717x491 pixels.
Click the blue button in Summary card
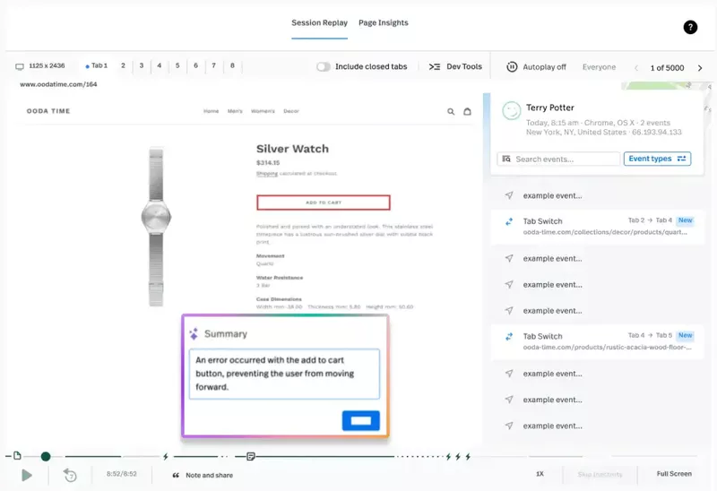361,420
